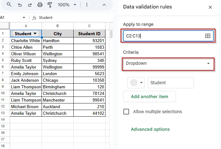Select the paint format roller icon
The height and width of the screenshot is (149, 221).
click(50, 5)
